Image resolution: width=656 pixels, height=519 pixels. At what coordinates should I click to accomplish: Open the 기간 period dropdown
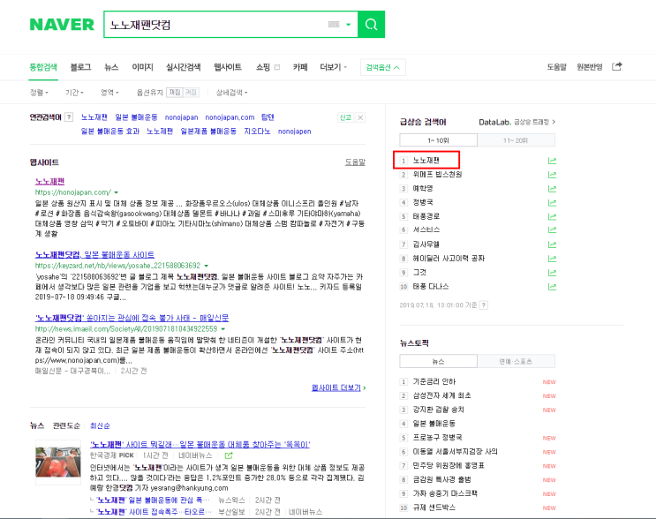click(x=74, y=93)
